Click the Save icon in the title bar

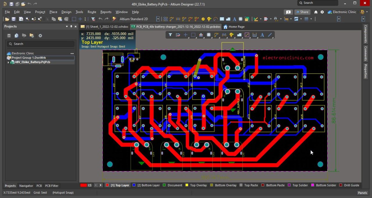coord(11,4)
